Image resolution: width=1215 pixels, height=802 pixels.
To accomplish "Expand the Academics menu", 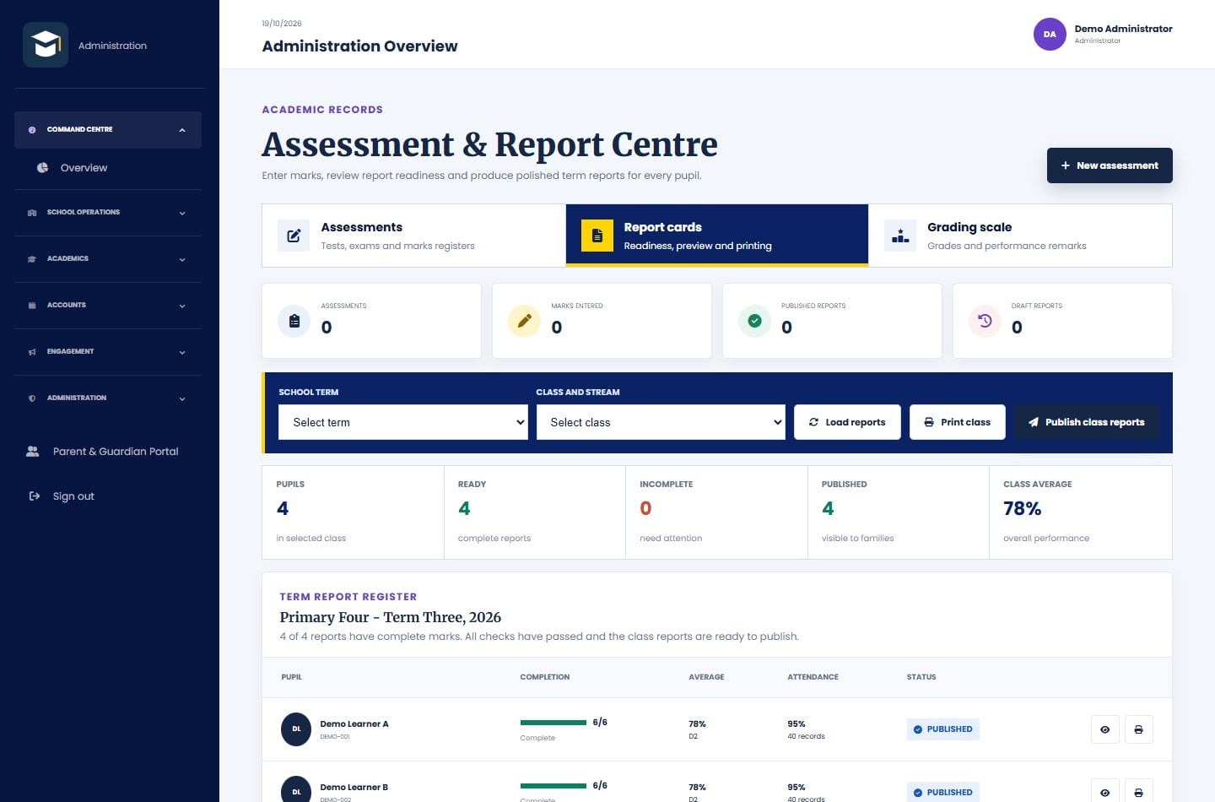I will 108,259.
